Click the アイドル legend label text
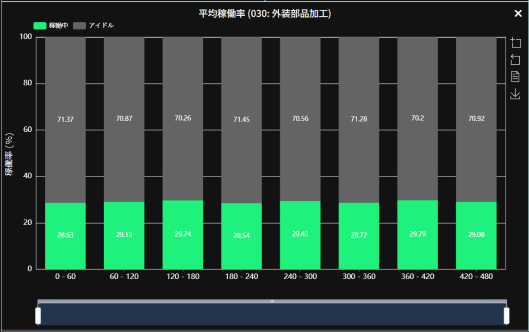This screenshot has height=332, width=529. point(101,26)
